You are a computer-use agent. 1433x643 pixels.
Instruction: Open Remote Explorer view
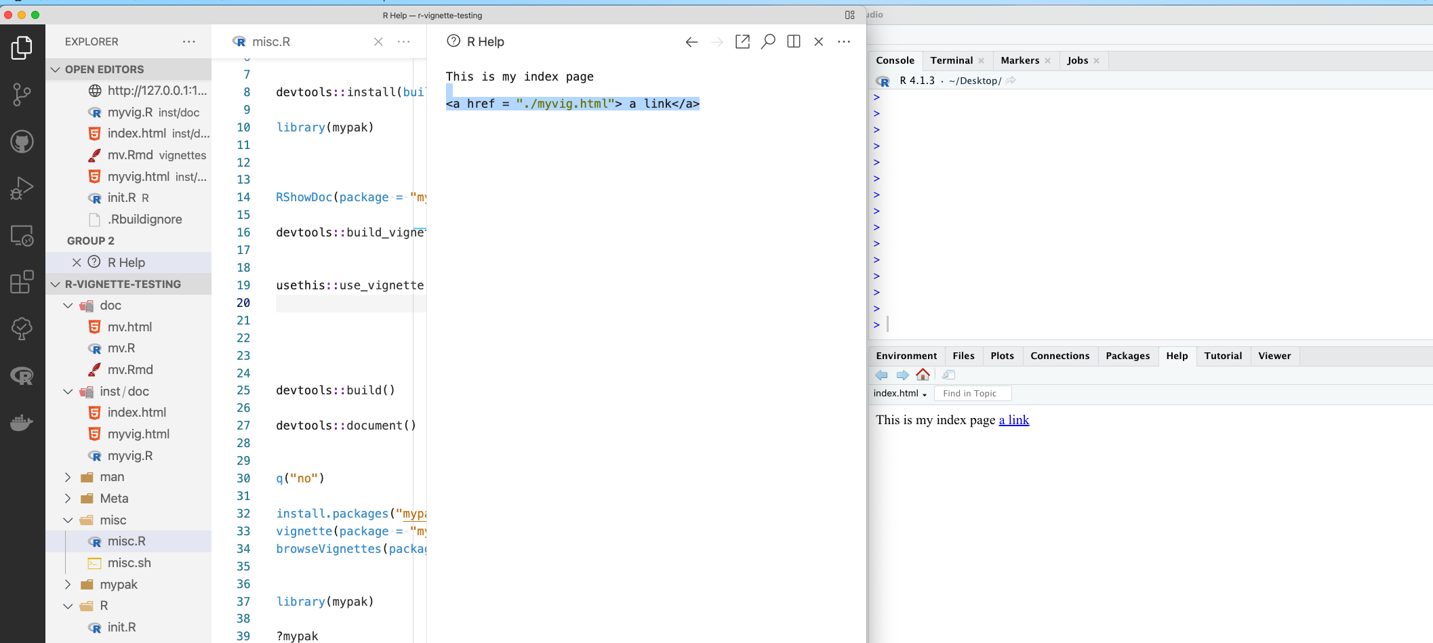(22, 235)
